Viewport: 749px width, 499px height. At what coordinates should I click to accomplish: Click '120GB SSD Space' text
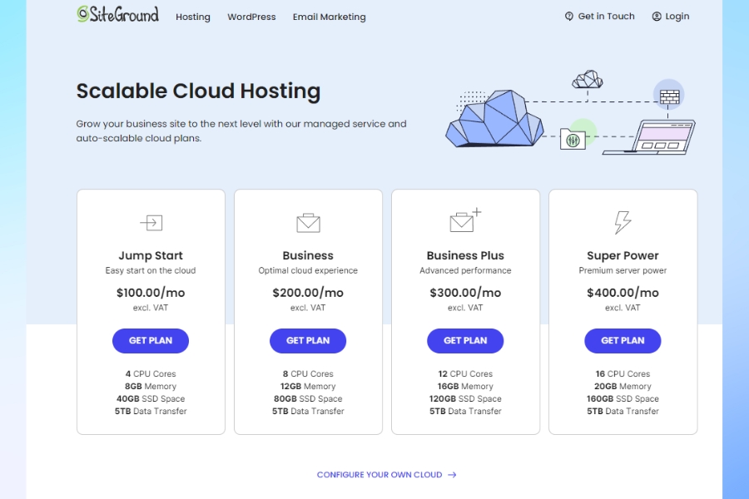tap(465, 398)
